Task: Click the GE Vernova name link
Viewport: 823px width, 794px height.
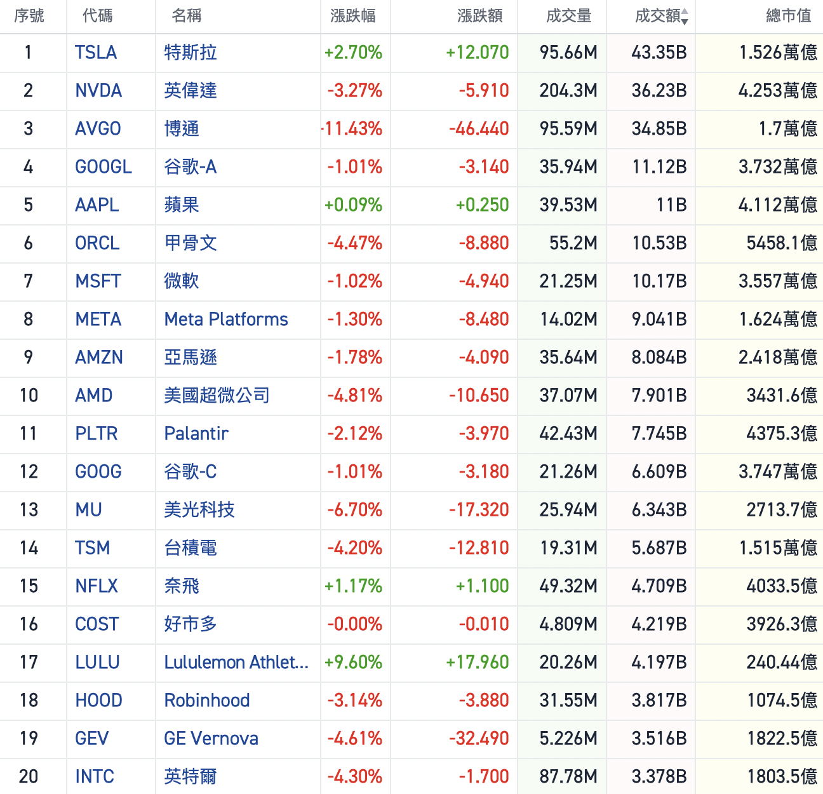Action: pyautogui.click(x=211, y=738)
